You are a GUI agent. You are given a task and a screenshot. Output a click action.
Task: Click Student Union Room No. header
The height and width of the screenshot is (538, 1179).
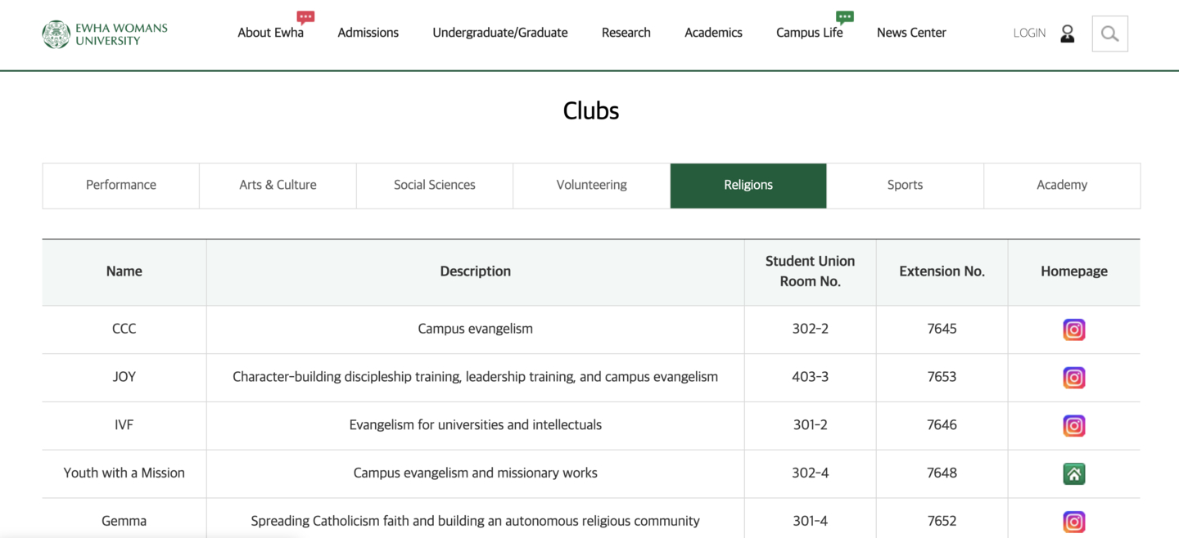pyautogui.click(x=810, y=272)
